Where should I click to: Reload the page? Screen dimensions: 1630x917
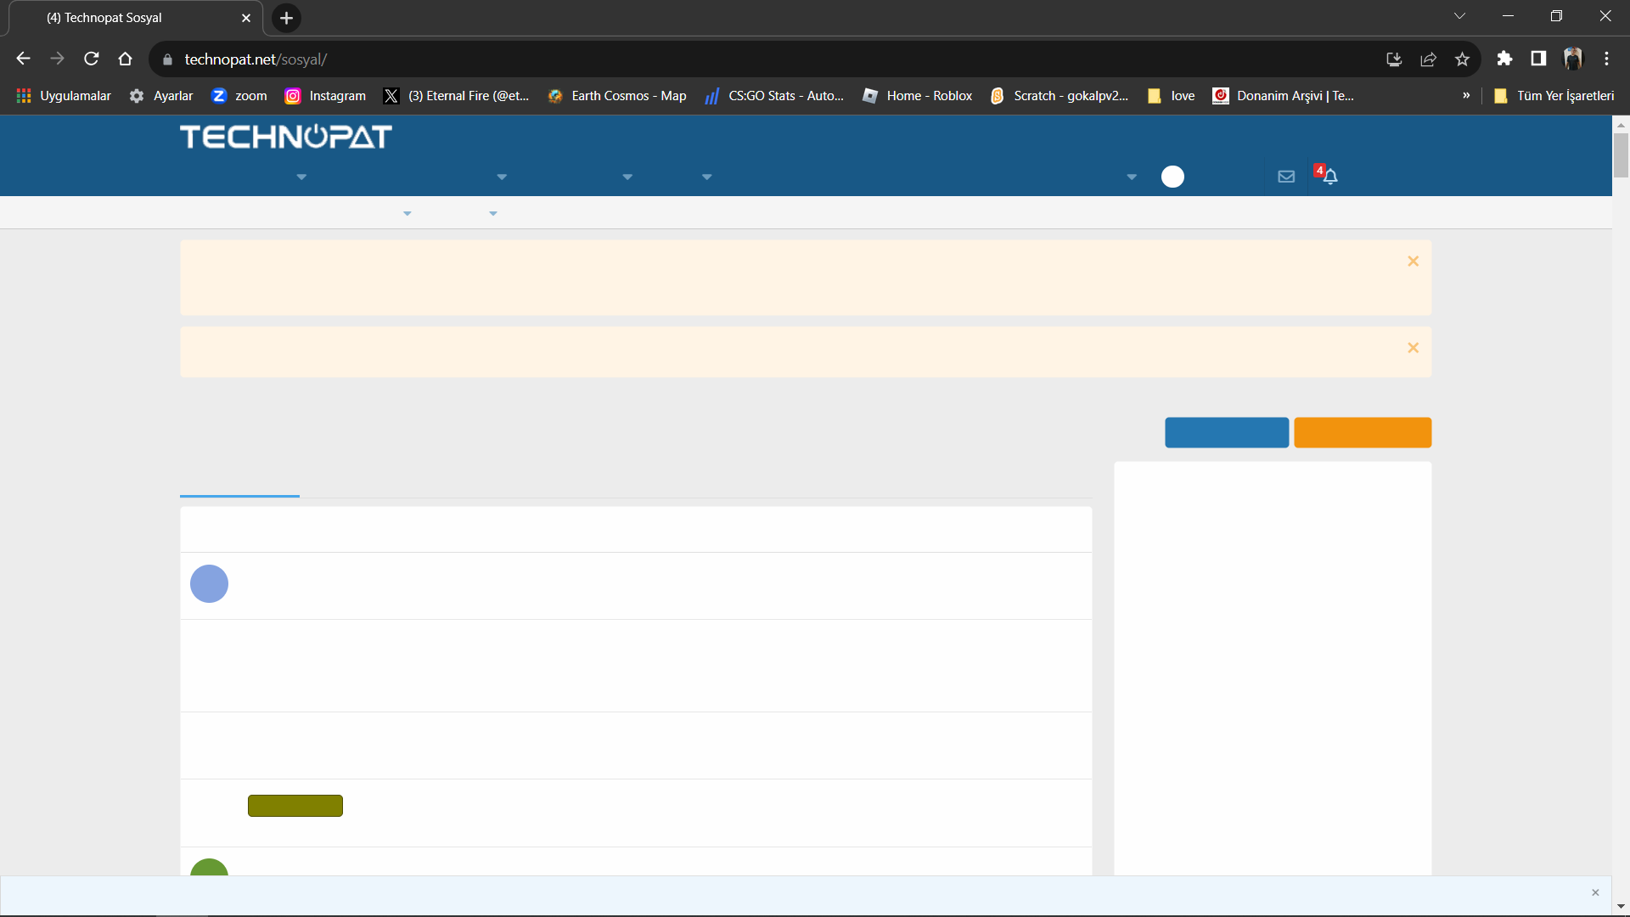tap(92, 59)
